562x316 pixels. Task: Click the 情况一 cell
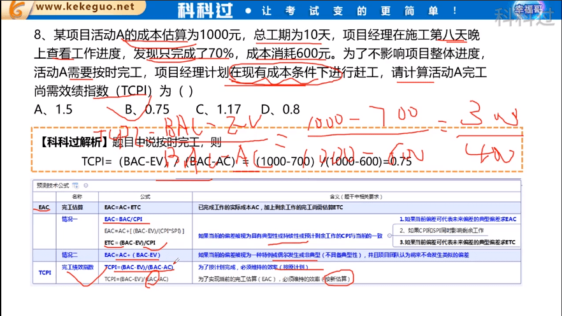coord(69,219)
